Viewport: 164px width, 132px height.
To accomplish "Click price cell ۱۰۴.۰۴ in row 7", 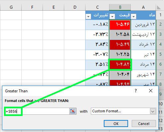I will [x=120, y=75].
